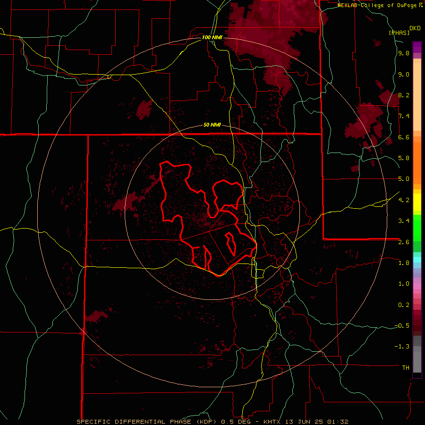The height and width of the screenshot is (425, 425).
Task: Pick the cyan segment of the color bar
Action: (417, 260)
